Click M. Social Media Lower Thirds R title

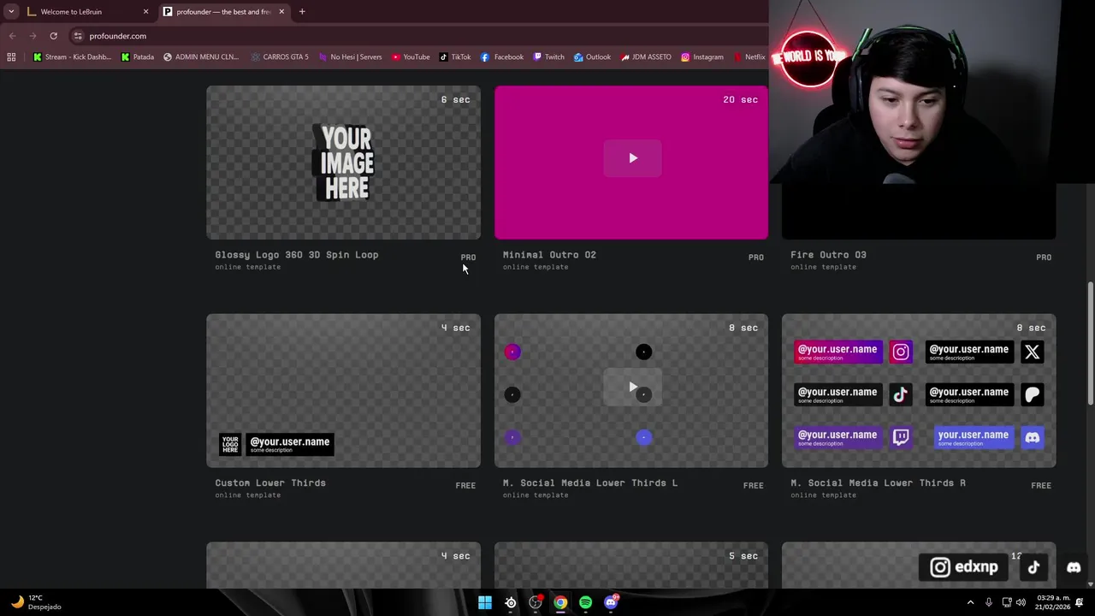pyautogui.click(x=878, y=483)
